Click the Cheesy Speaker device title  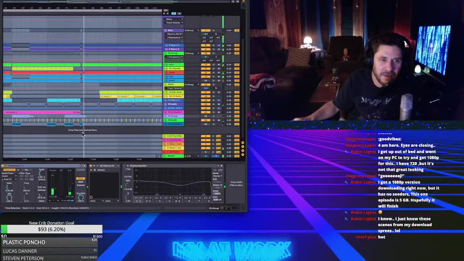[x=138, y=166]
